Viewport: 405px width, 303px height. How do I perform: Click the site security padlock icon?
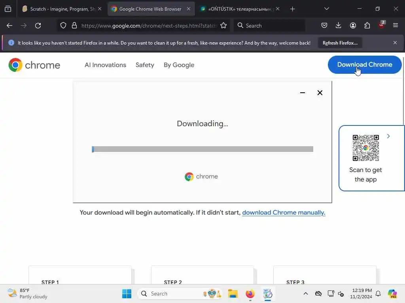(x=74, y=26)
